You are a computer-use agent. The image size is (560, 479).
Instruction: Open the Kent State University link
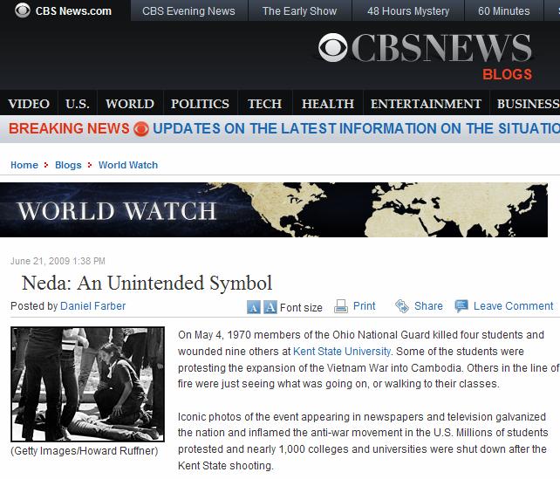(342, 352)
